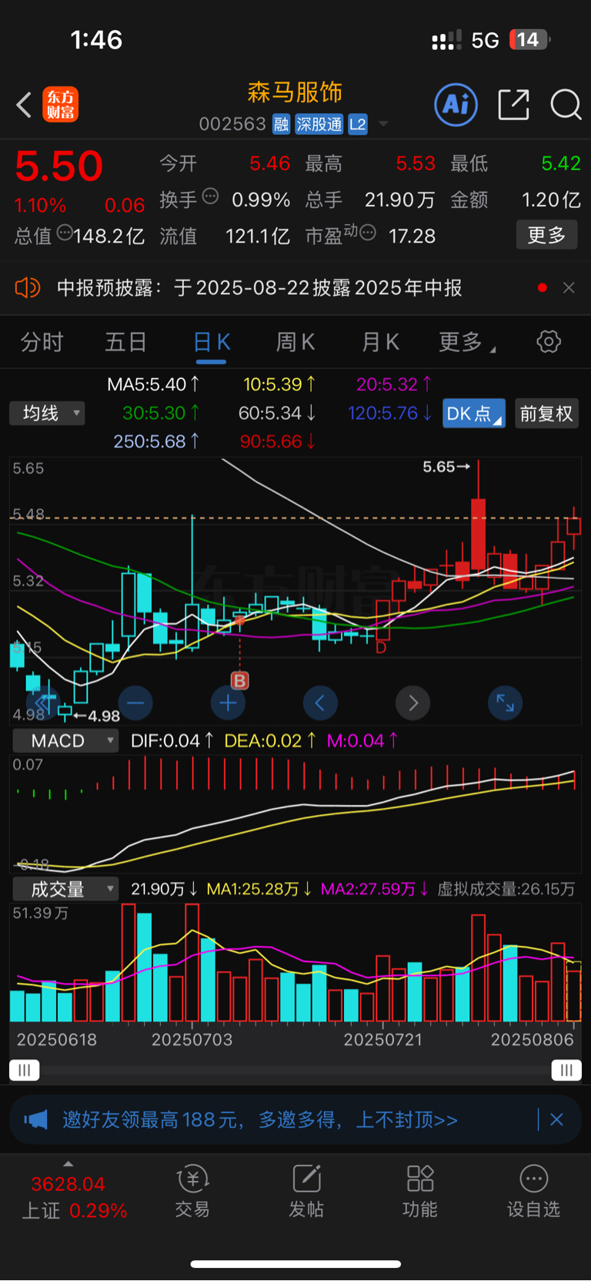Grab the left range slider handle
The width and height of the screenshot is (591, 1281).
coord(25,1070)
